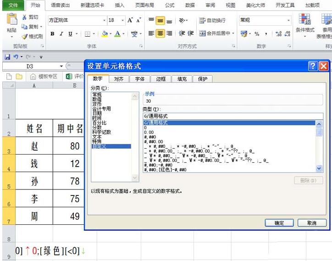
Task: Select 百分比 in category list
Action: 100,122
